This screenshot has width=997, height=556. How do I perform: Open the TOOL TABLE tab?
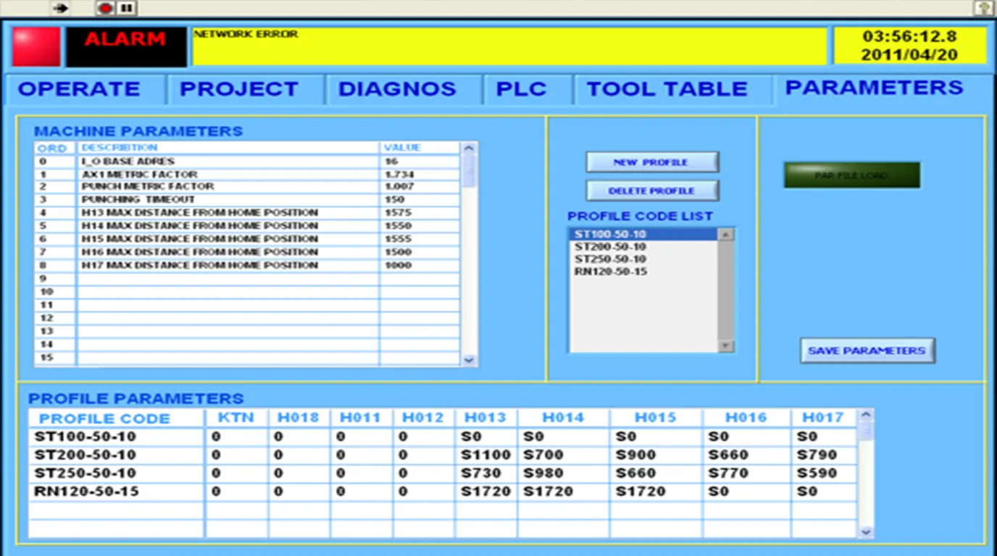[667, 89]
